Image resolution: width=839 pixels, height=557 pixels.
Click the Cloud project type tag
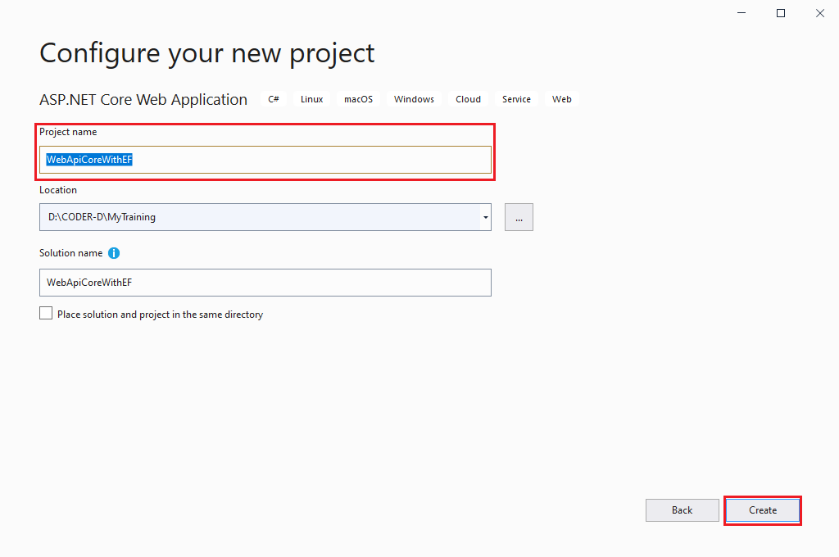pyautogui.click(x=468, y=99)
